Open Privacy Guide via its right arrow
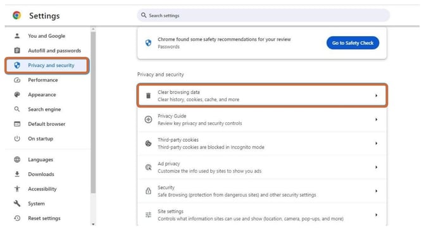The image size is (424, 229). click(376, 119)
